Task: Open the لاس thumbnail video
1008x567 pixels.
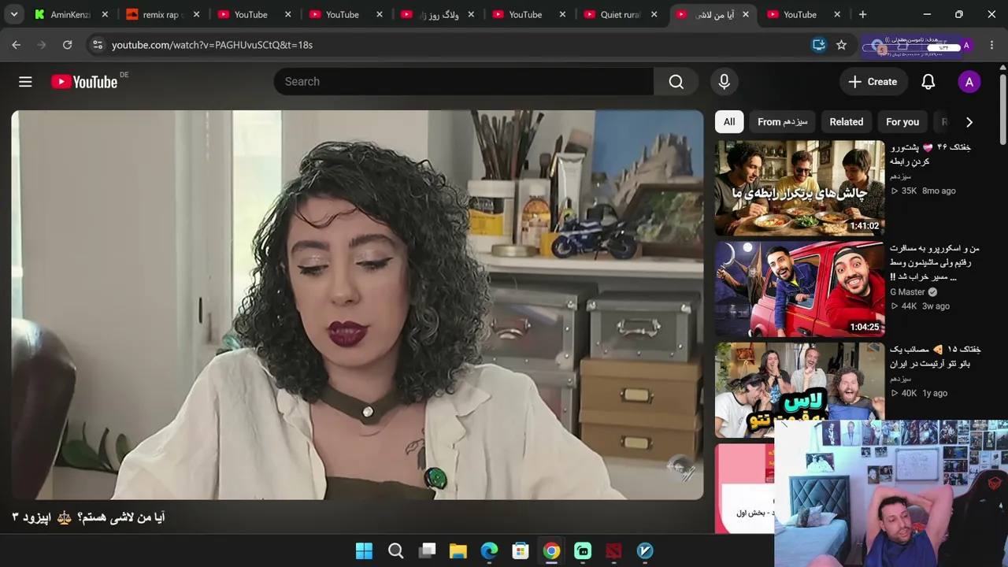Action: pos(800,390)
